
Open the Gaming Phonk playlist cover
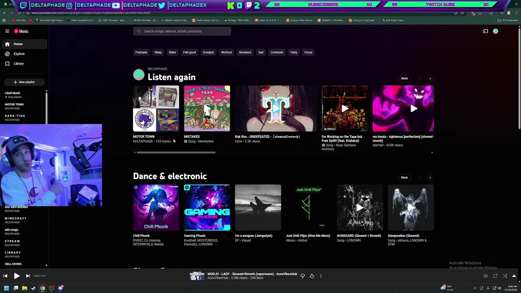(207, 208)
